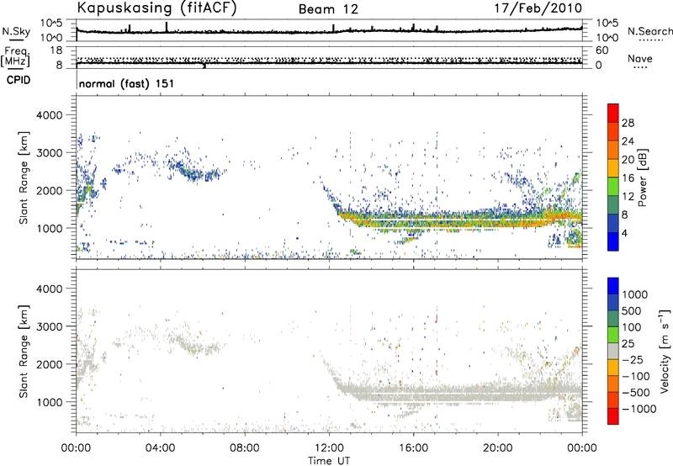Click the '16:00' time axis tick label
The height and width of the screenshot is (466, 673).
coord(413,448)
